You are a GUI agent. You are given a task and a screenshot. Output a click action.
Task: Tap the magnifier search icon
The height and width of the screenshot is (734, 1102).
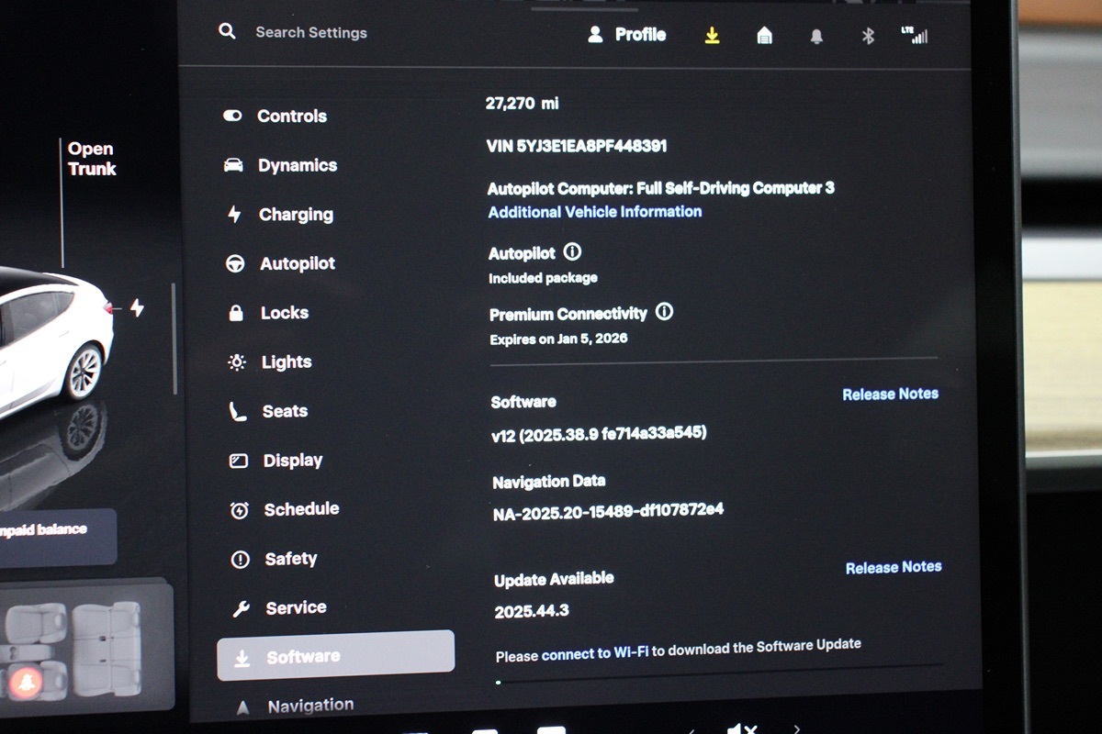(x=227, y=32)
